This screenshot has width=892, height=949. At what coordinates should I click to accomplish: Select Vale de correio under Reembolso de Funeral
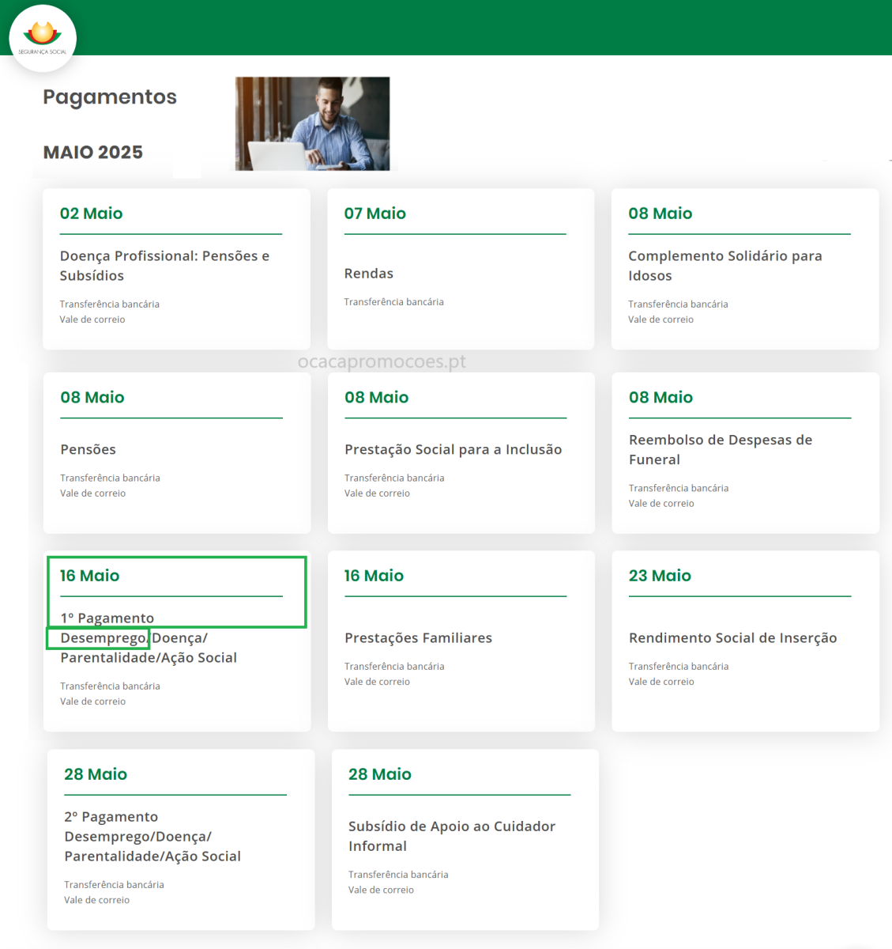coord(662,504)
